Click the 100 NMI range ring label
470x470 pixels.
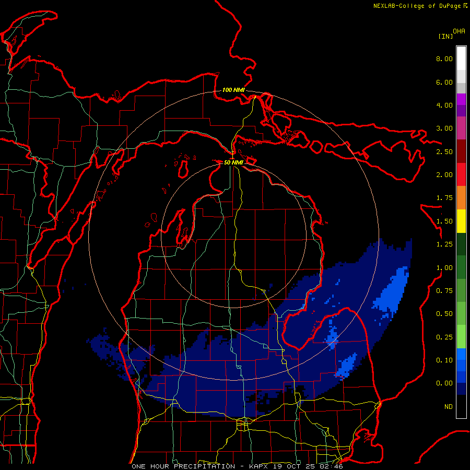[x=233, y=90]
